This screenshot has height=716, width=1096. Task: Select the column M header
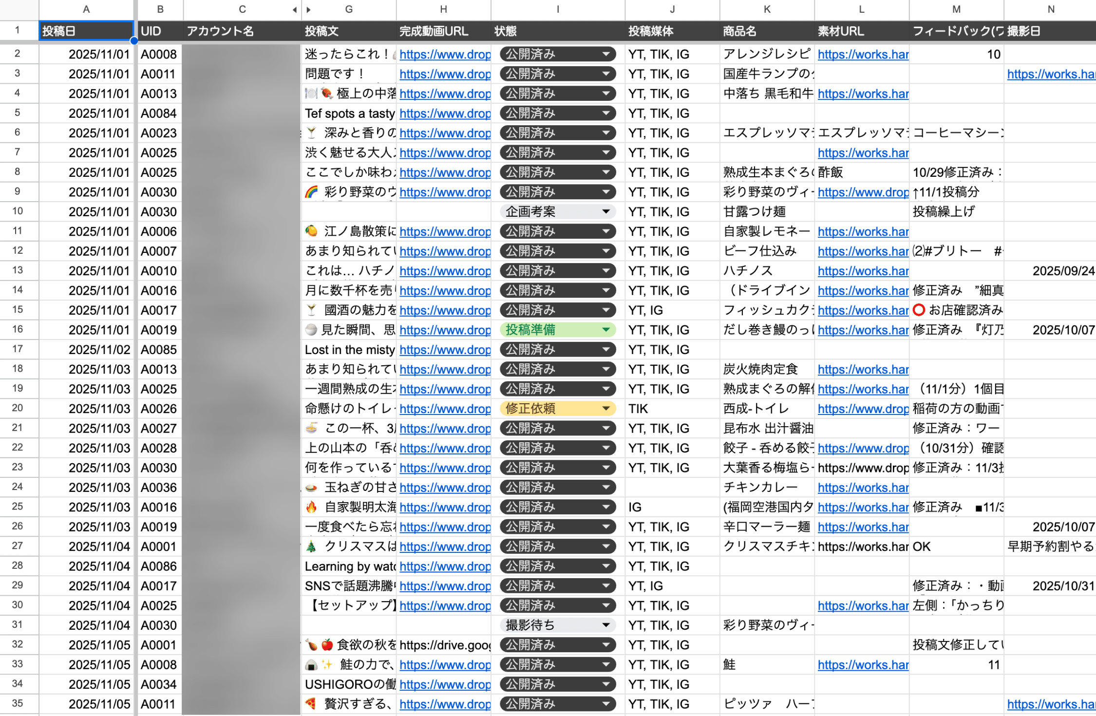click(x=956, y=9)
